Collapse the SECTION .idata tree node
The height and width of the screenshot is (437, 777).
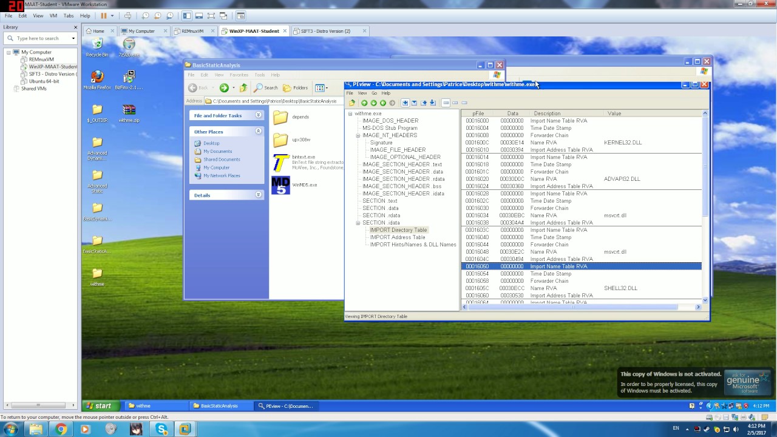pyautogui.click(x=358, y=223)
